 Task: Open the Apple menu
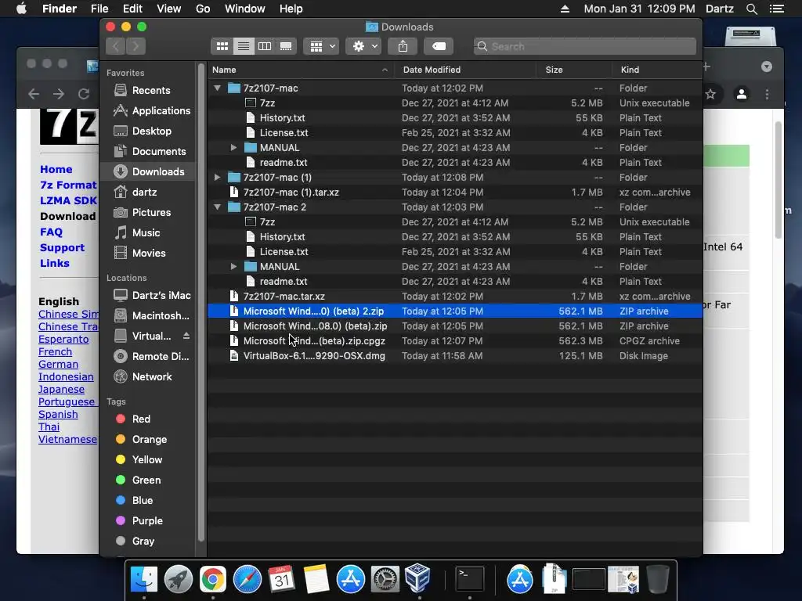tap(21, 9)
